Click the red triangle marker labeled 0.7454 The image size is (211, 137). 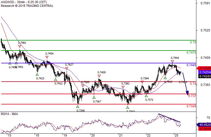[x=47, y=57]
